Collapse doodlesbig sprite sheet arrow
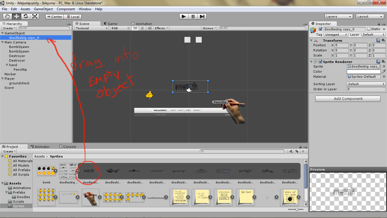387x218 pixels. pos(78,171)
